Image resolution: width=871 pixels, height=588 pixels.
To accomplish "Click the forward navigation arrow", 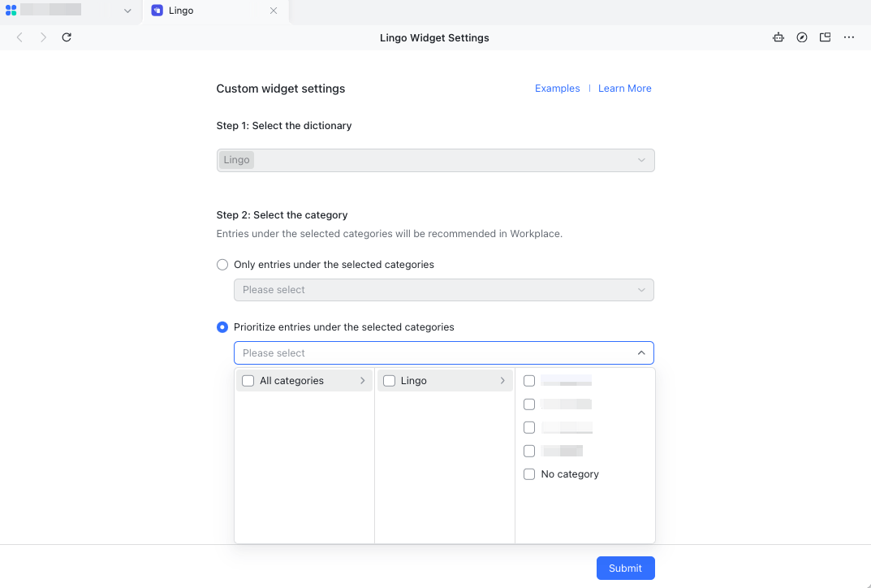I will click(x=42, y=37).
